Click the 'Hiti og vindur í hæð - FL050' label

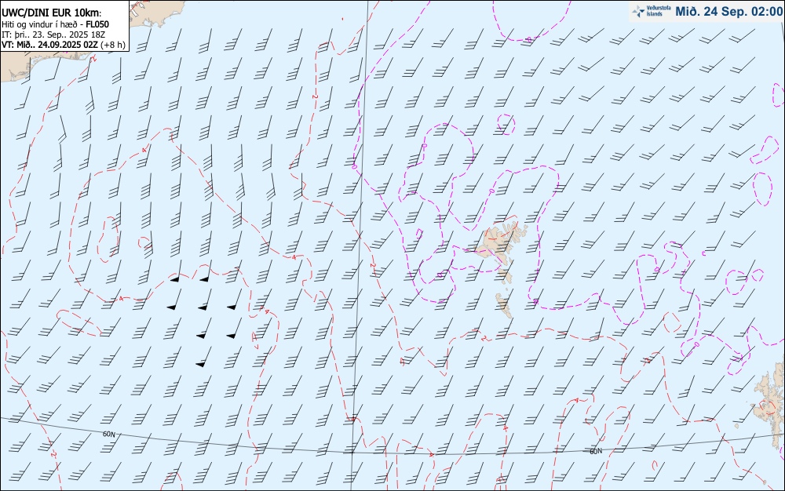55,24
